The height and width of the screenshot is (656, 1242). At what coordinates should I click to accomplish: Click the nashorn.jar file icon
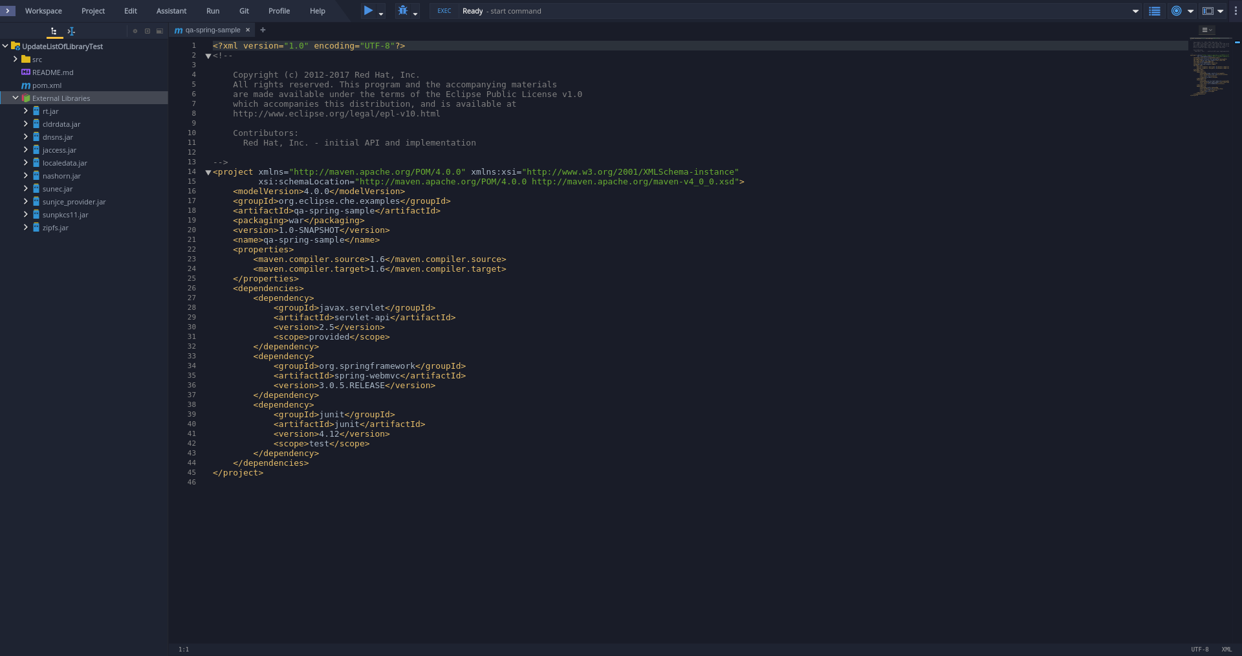[36, 175]
